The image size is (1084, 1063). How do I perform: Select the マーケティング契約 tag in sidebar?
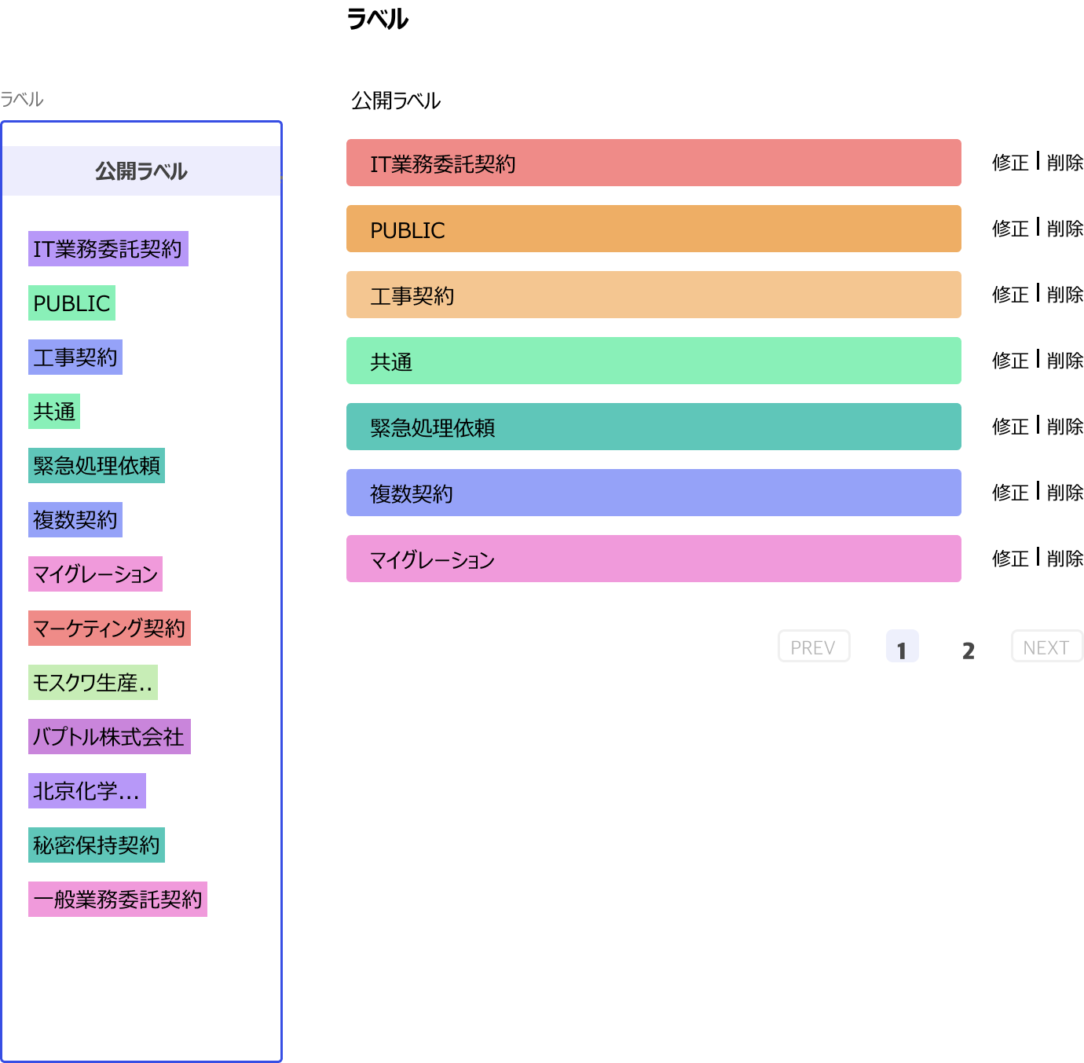(x=109, y=629)
